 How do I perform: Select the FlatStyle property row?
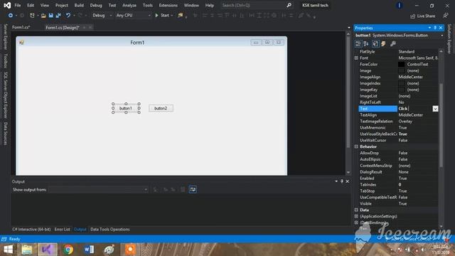pos(398,52)
